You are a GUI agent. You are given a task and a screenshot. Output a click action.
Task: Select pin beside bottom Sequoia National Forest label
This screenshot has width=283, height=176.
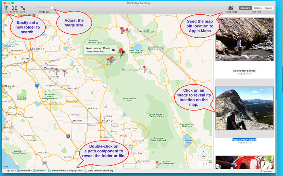[157, 164]
